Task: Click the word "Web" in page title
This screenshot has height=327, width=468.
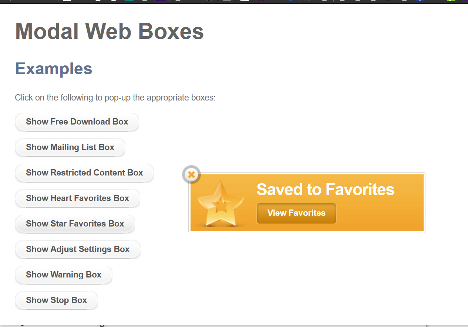Action: click(x=108, y=31)
